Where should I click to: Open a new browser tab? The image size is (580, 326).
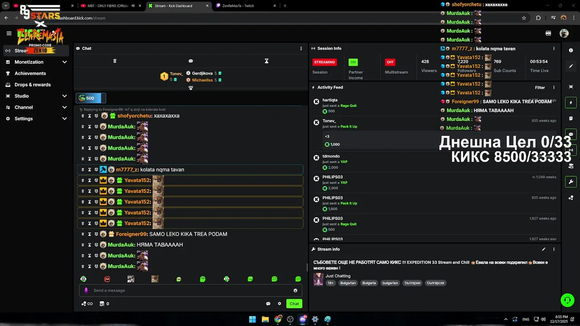(x=285, y=6)
